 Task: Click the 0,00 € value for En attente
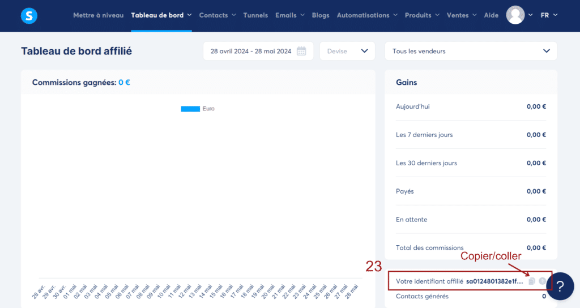[536, 219]
